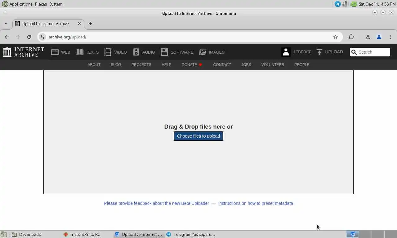Click the Upload arrow icon
Screen dimensions: 397x238
319,52
